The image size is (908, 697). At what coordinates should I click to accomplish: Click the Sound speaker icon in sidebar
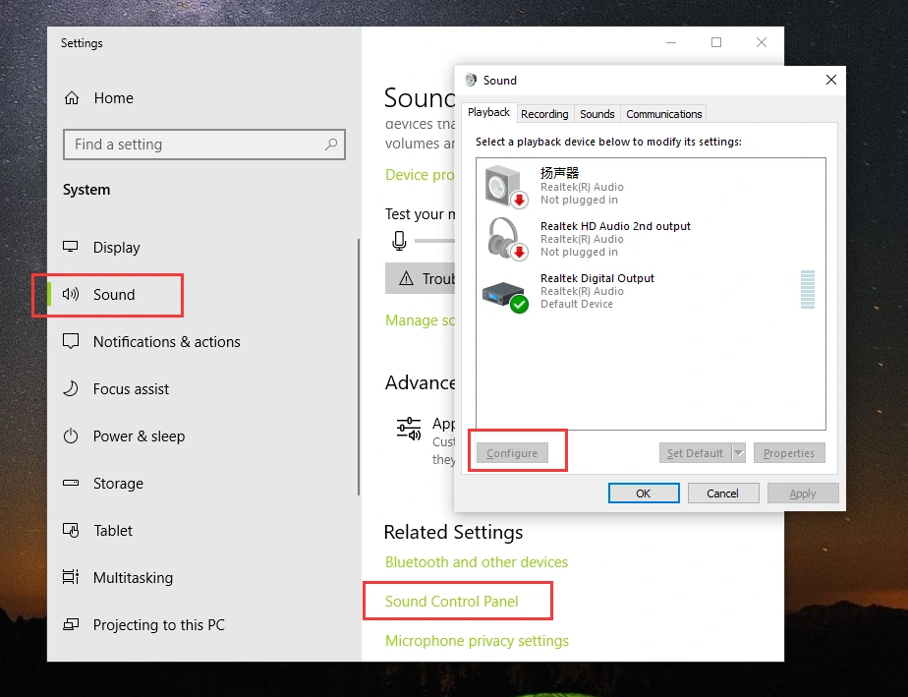71,294
